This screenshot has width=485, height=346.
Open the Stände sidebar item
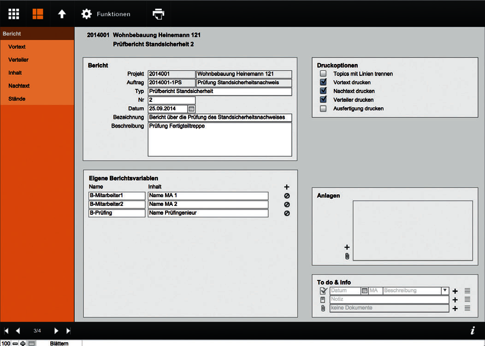[x=17, y=99]
